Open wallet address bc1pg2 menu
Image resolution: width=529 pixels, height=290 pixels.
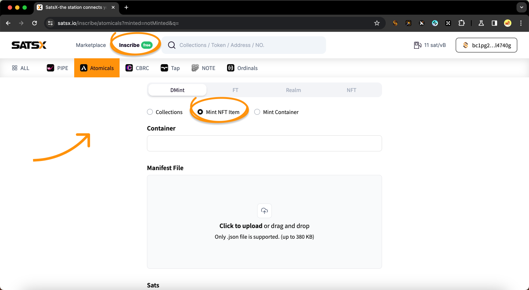486,45
